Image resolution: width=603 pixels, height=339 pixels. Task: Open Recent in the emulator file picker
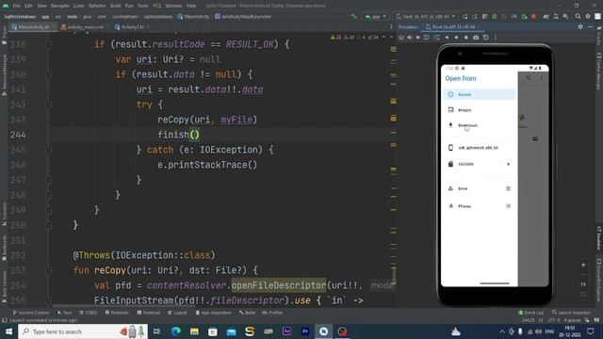click(x=480, y=94)
